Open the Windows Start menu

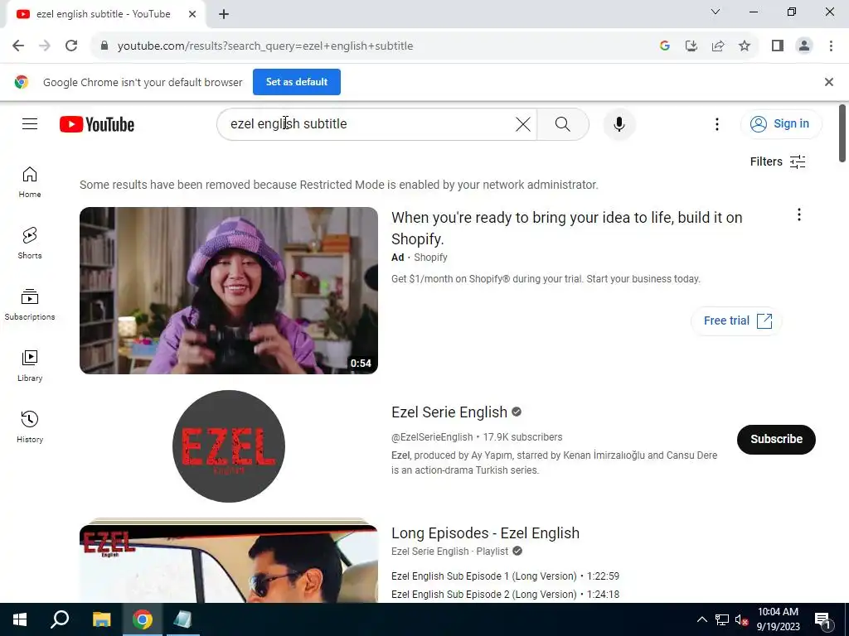click(20, 619)
